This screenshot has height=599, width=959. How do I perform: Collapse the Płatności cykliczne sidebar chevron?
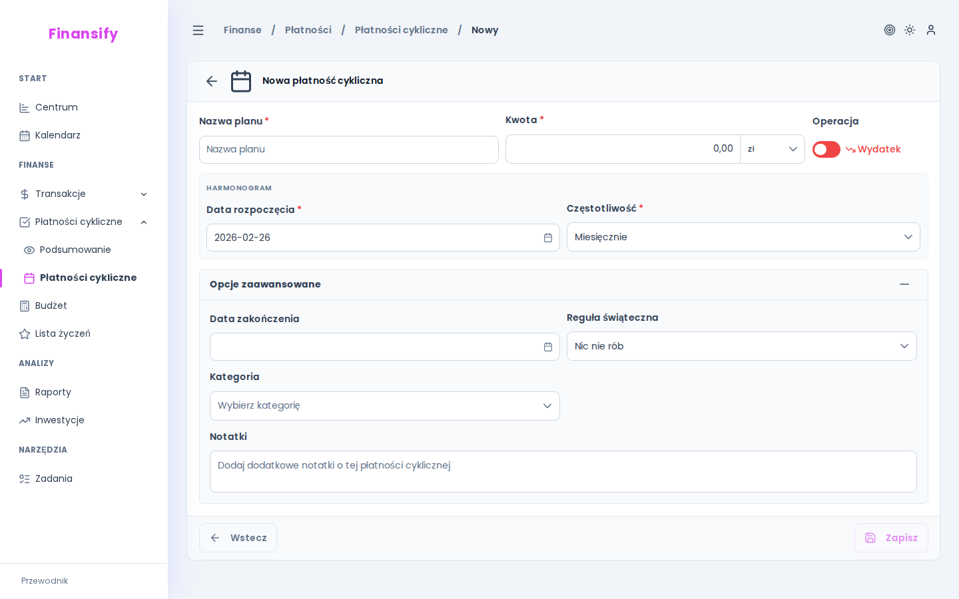[144, 222]
